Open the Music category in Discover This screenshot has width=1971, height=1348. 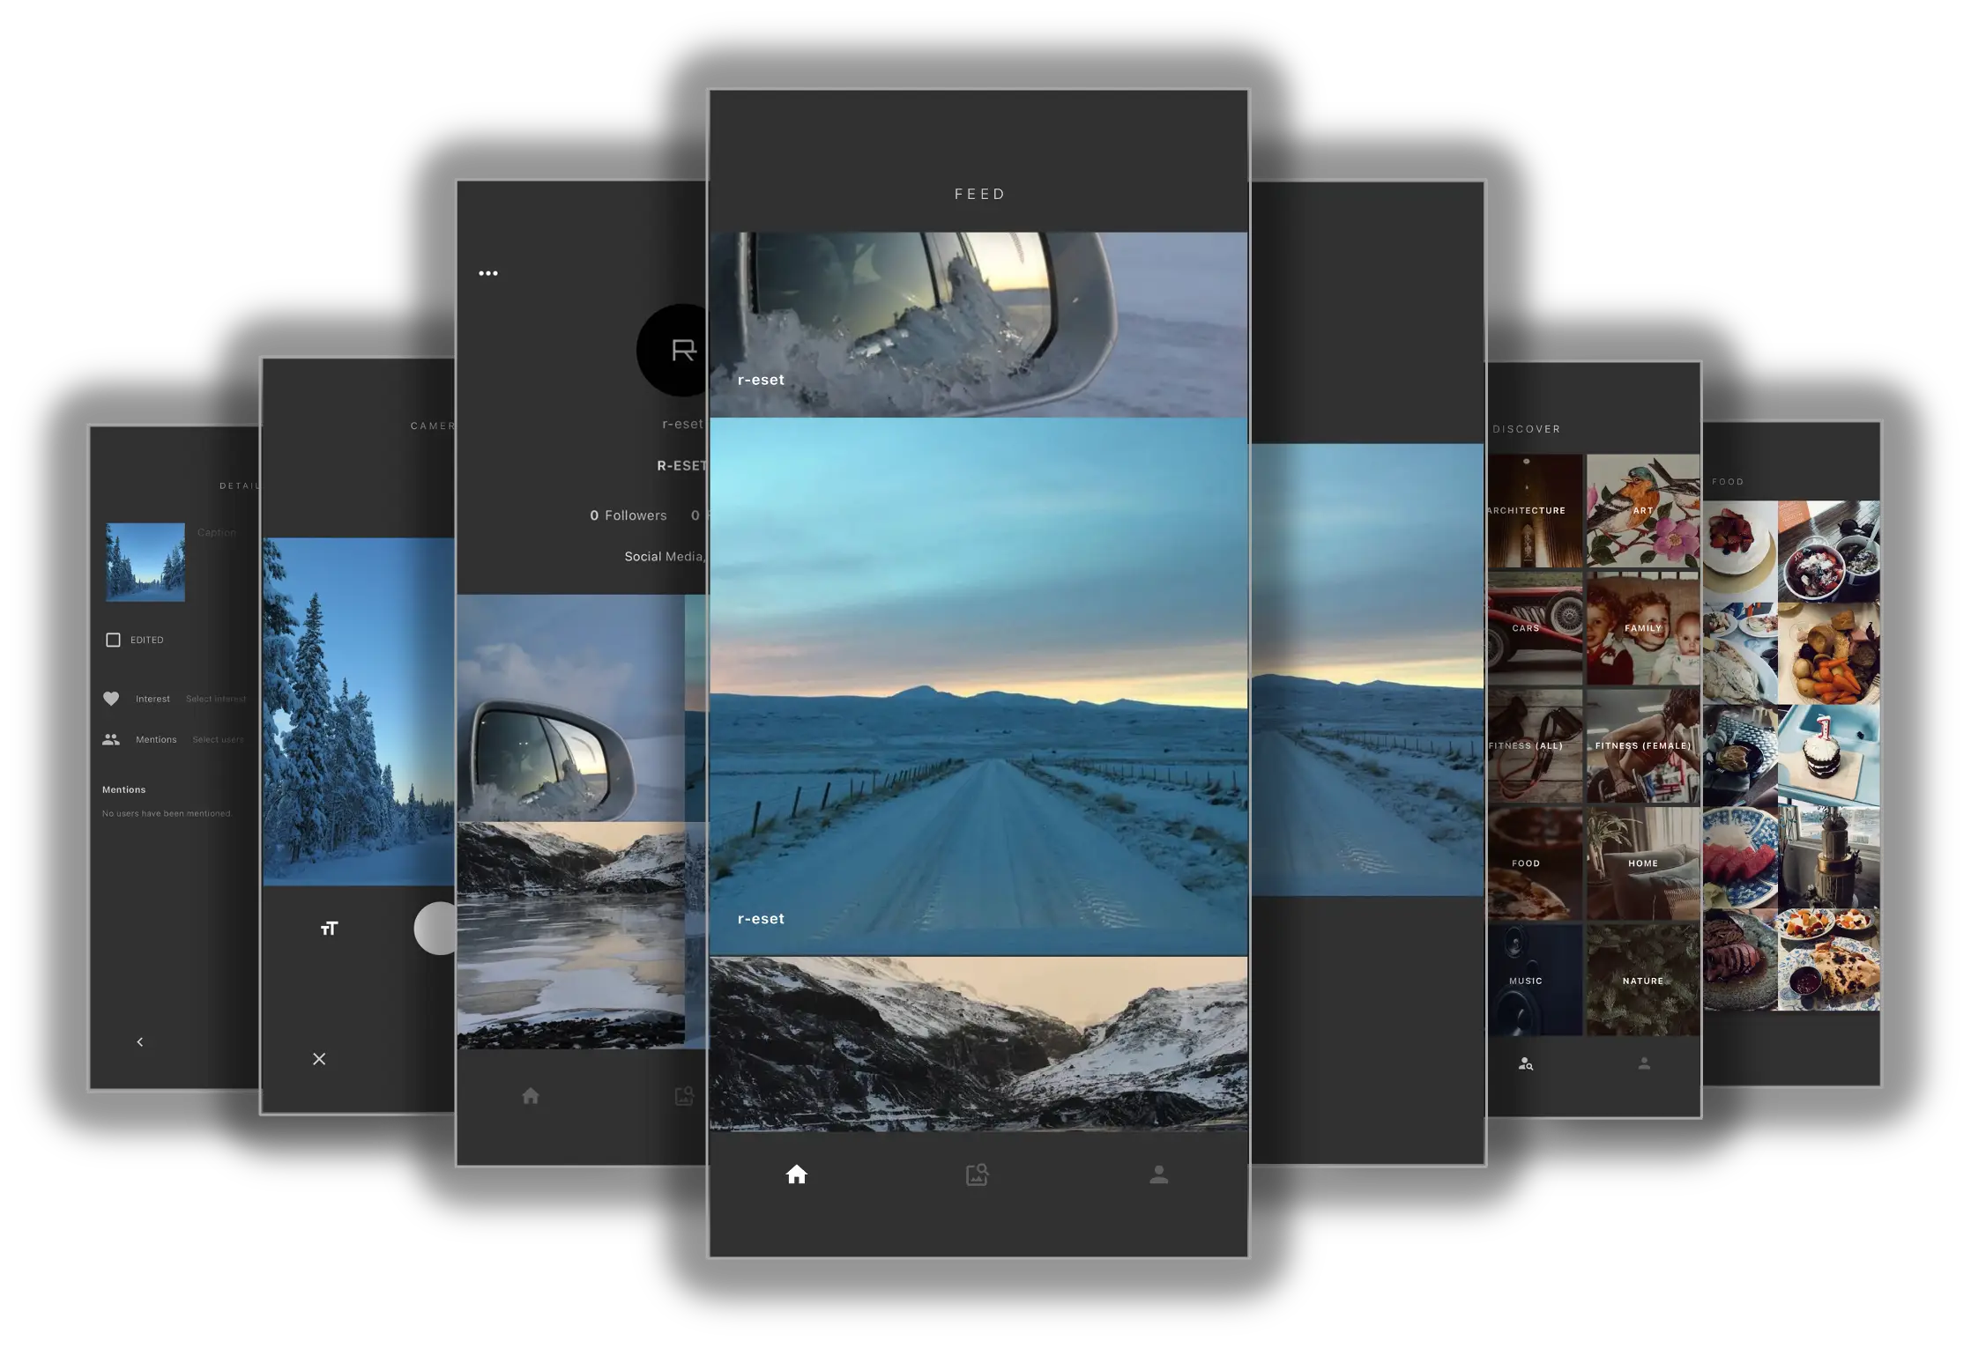(1535, 980)
